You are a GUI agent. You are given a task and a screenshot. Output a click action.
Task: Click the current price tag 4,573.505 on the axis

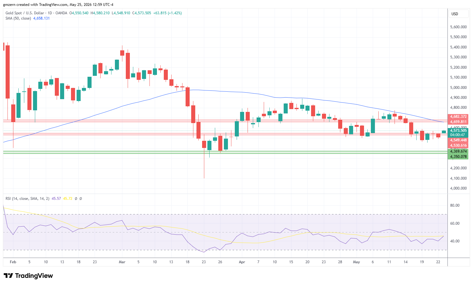click(x=458, y=131)
